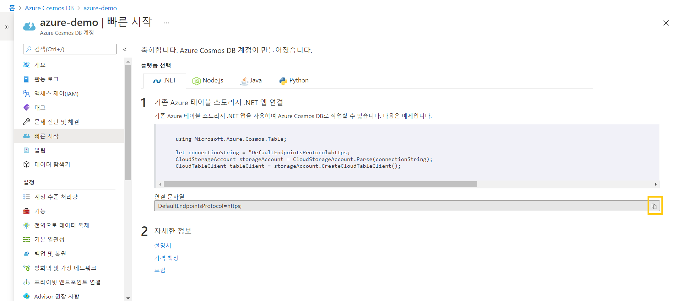Click the 계정 수준 처리량 list icon

pyautogui.click(x=26, y=197)
